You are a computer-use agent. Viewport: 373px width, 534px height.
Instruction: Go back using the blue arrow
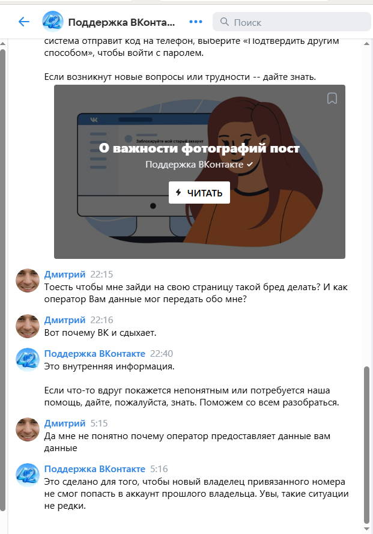(x=24, y=22)
